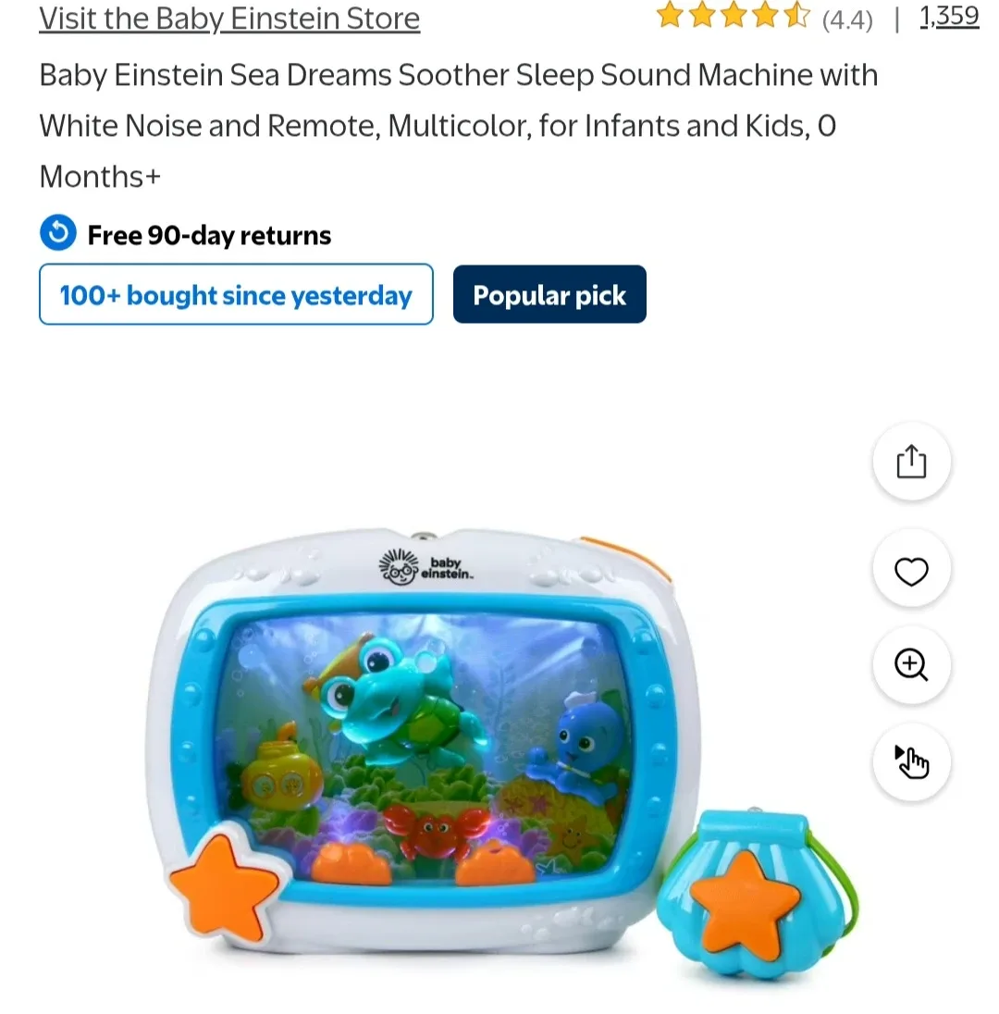Viewport: 999px width, 1014px height.
Task: Open image zoom with magnifier plus icon
Action: [x=911, y=665]
